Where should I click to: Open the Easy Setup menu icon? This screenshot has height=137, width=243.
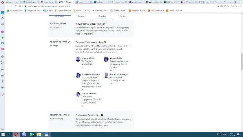pos(240,6)
